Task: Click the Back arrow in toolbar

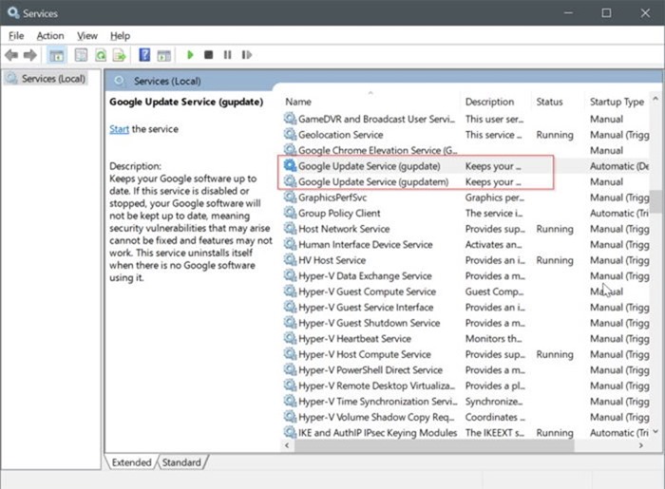Action: coord(11,55)
